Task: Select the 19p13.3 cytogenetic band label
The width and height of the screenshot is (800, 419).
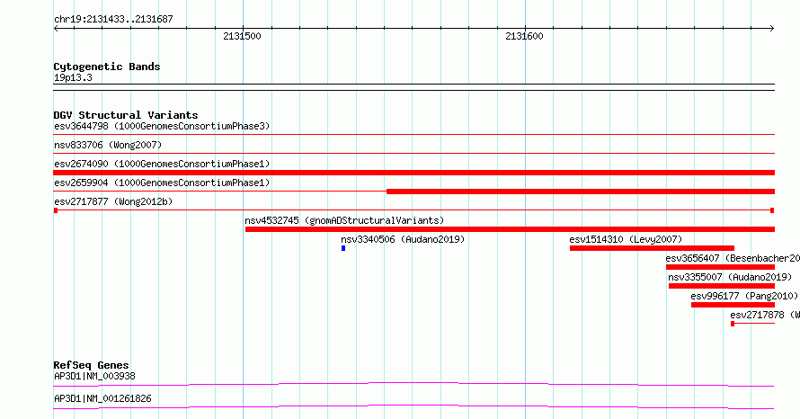Action: tap(73, 77)
